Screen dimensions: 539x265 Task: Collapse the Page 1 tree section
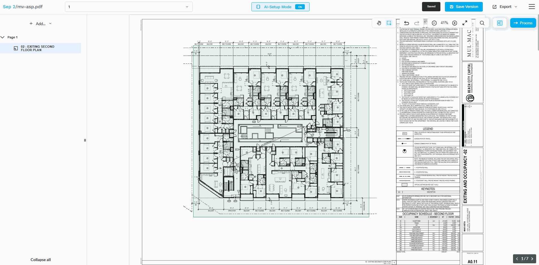3,37
